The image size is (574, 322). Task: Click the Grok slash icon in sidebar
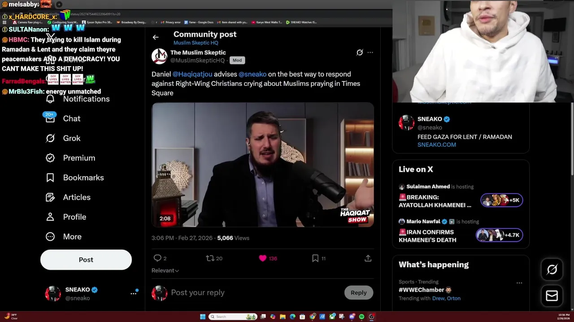pos(50,138)
